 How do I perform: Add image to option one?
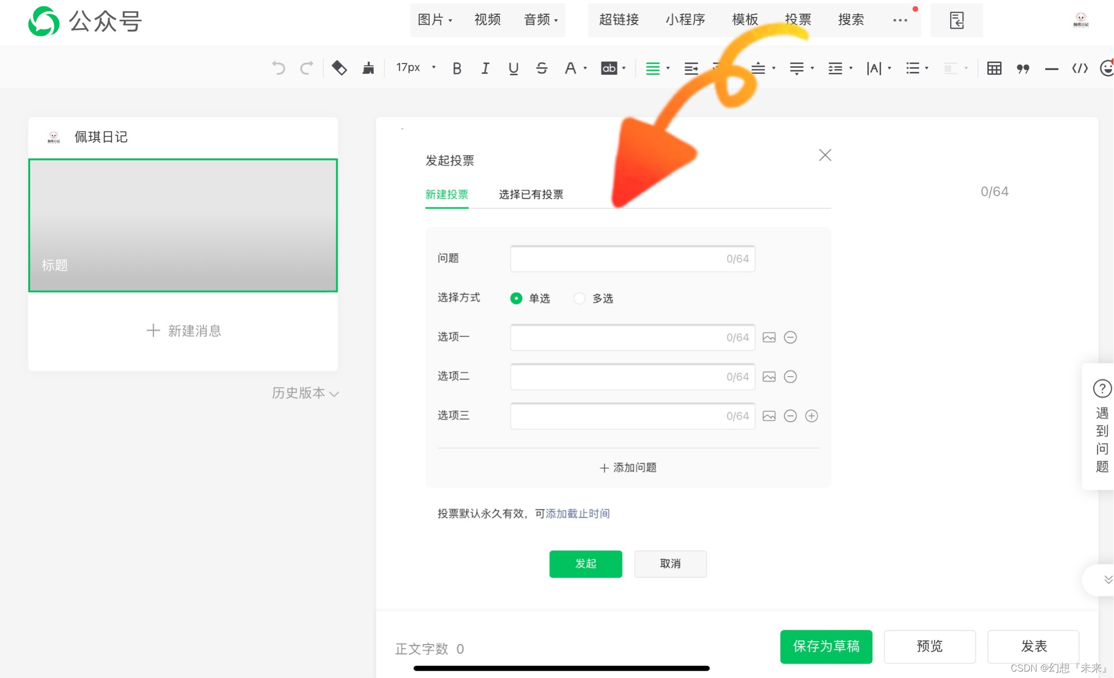click(768, 337)
